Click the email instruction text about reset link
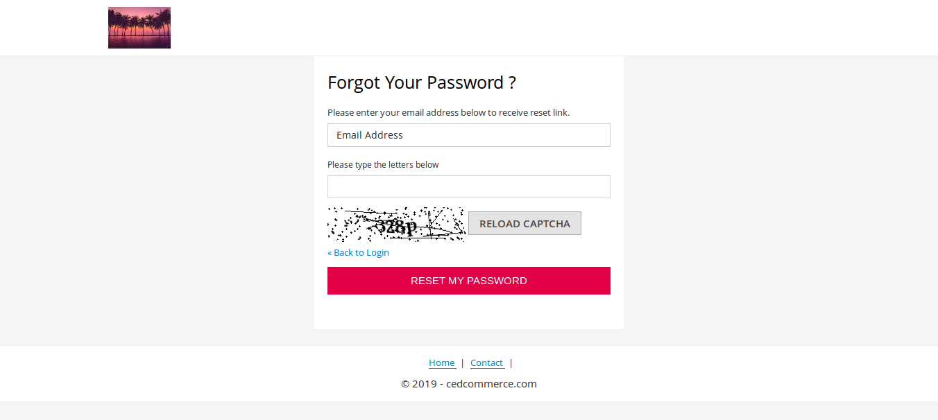 click(x=448, y=112)
